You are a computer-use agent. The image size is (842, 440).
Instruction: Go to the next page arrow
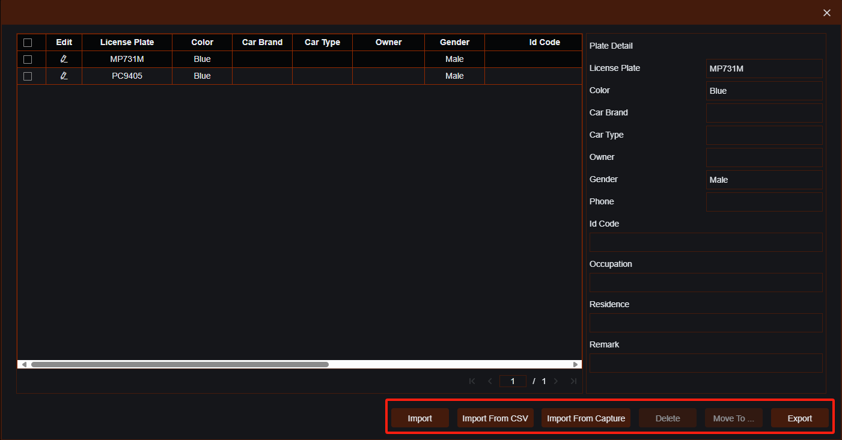click(x=555, y=381)
